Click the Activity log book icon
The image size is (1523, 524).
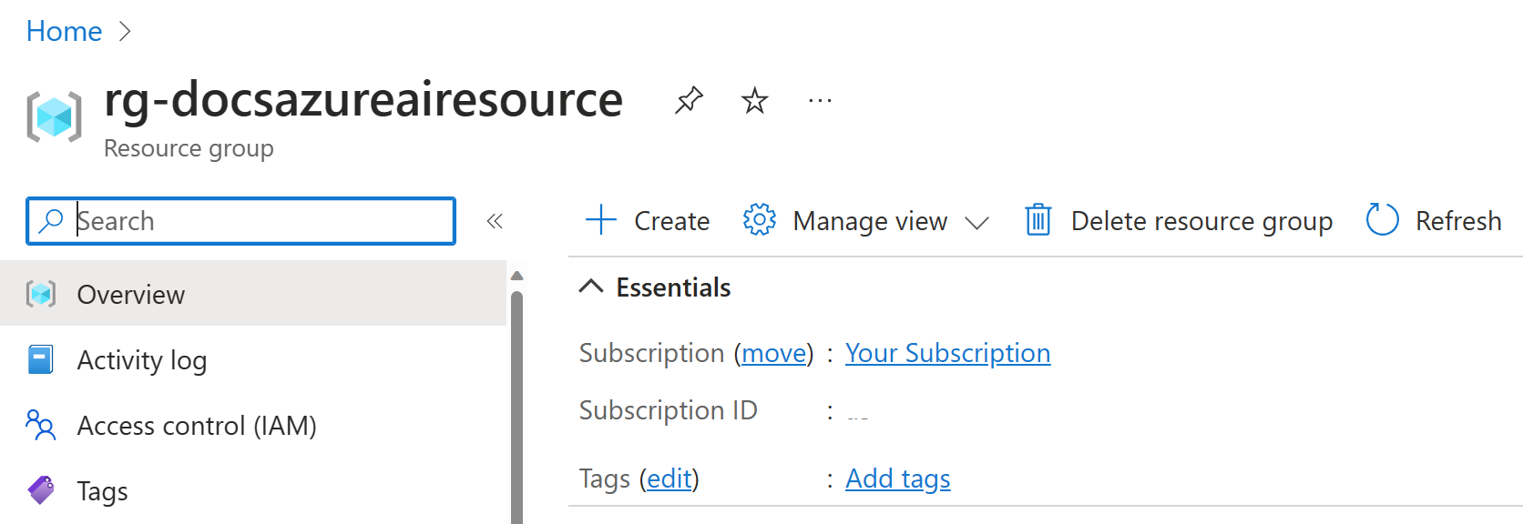click(41, 359)
